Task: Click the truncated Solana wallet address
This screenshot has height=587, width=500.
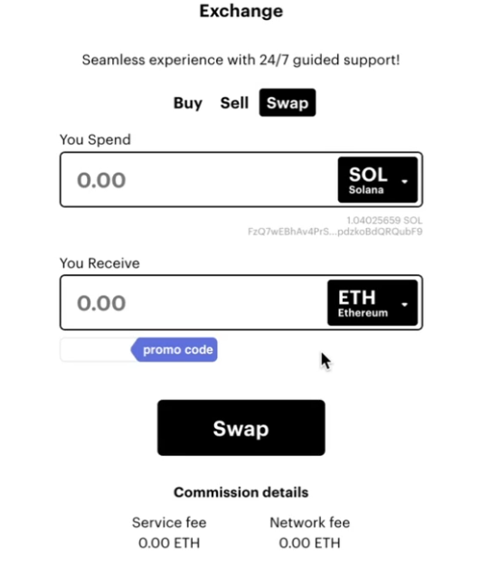Action: coord(335,232)
